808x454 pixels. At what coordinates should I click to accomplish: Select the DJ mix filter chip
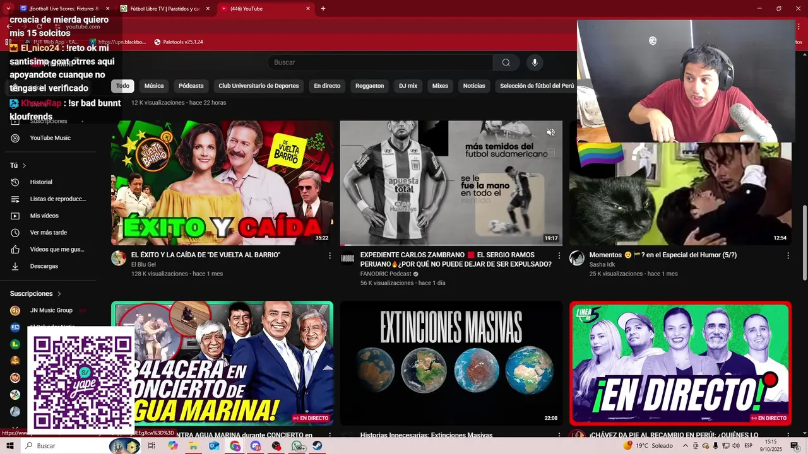point(408,86)
